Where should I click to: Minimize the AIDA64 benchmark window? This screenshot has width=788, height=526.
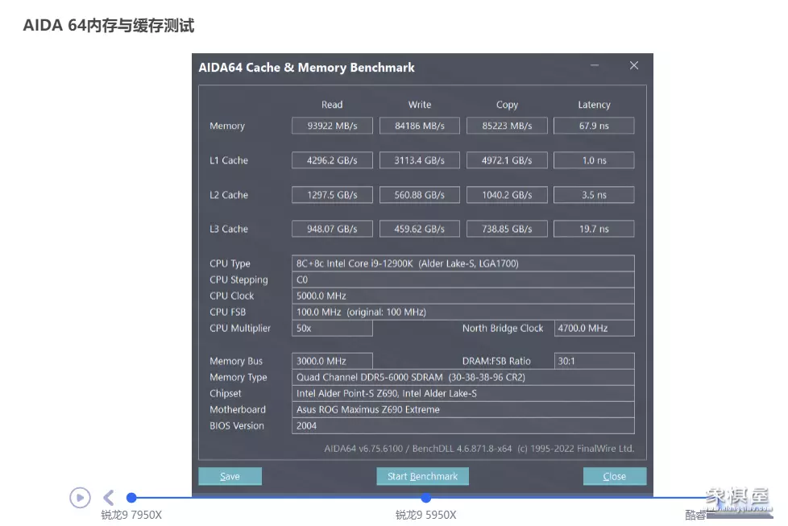click(x=595, y=66)
